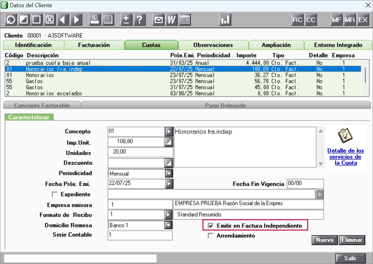Tick the Expediente checkbox
Image resolution: width=373 pixels, height=264 pixels.
[x=55, y=195]
